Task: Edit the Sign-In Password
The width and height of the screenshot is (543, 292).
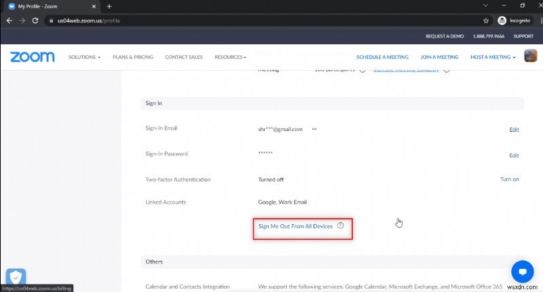Action: click(x=514, y=155)
